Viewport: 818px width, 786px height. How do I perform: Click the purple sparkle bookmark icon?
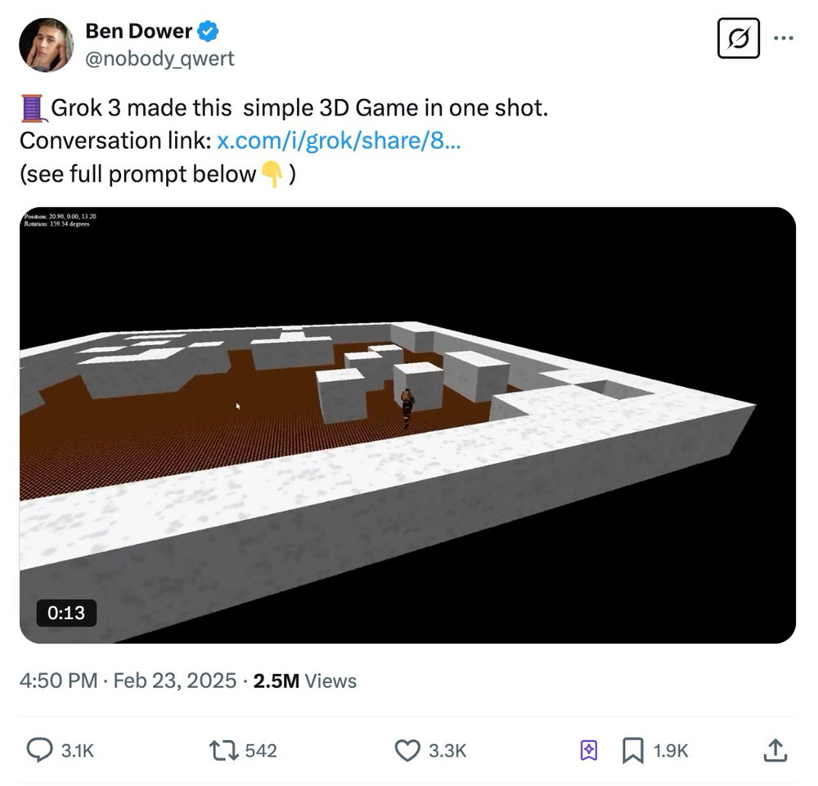tap(589, 750)
